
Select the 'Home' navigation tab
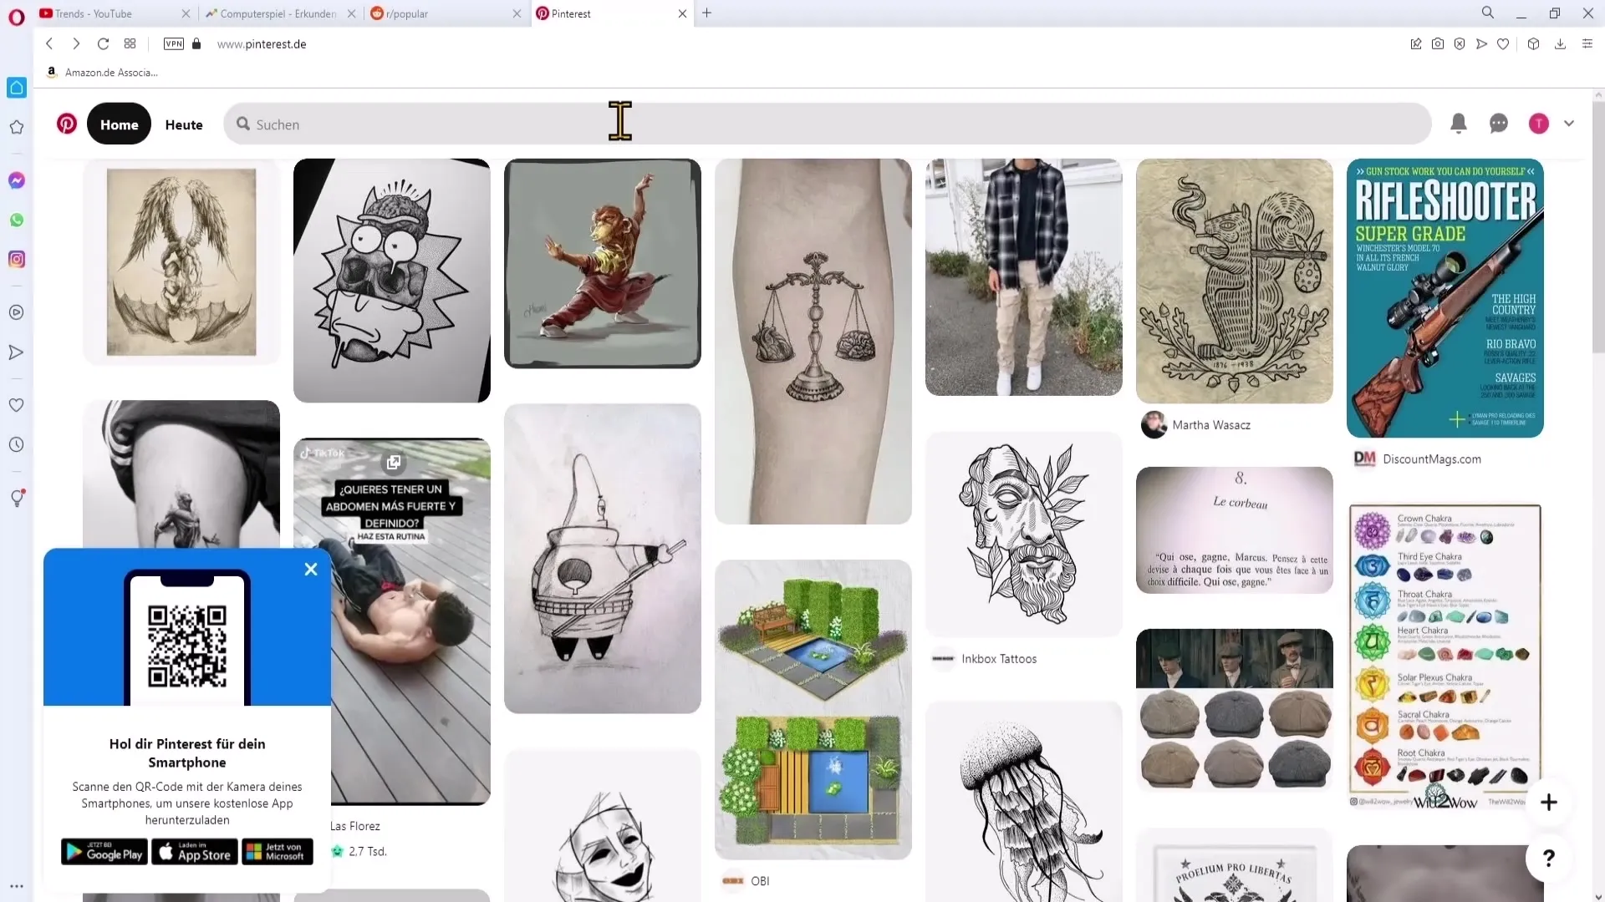tap(119, 124)
